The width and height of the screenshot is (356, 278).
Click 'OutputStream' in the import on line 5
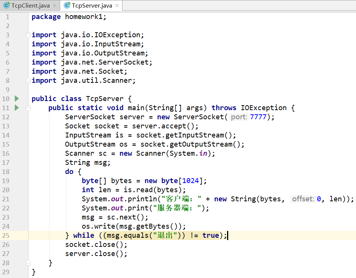[119, 53]
